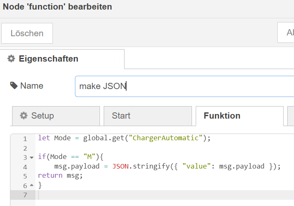Click the gear icon on Setup tab
This screenshot has height=206, width=294.
point(24,116)
